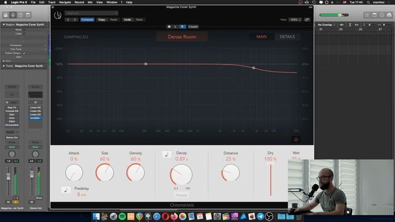Go to the next plug-in preset
The image size is (395, 222).
coord(75,20)
